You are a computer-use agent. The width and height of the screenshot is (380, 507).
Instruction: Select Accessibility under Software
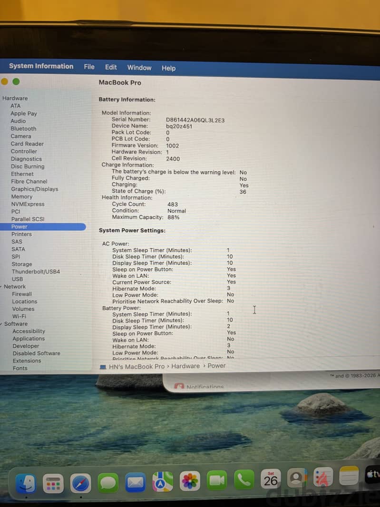(x=29, y=331)
